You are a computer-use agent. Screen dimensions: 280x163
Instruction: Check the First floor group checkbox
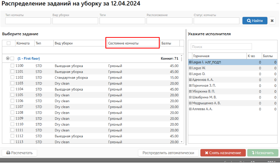12,58
